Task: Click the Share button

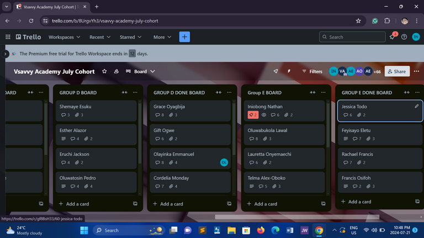Action: click(x=397, y=71)
